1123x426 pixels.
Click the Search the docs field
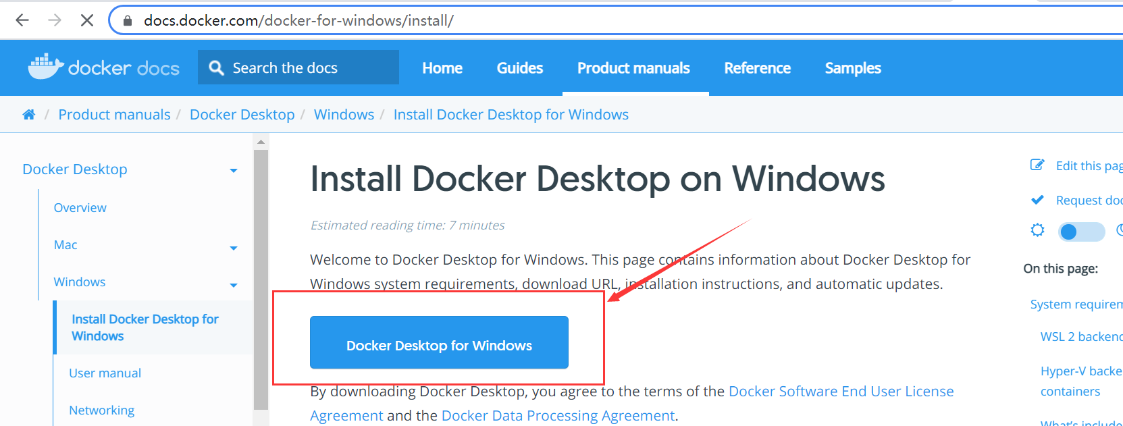point(298,68)
